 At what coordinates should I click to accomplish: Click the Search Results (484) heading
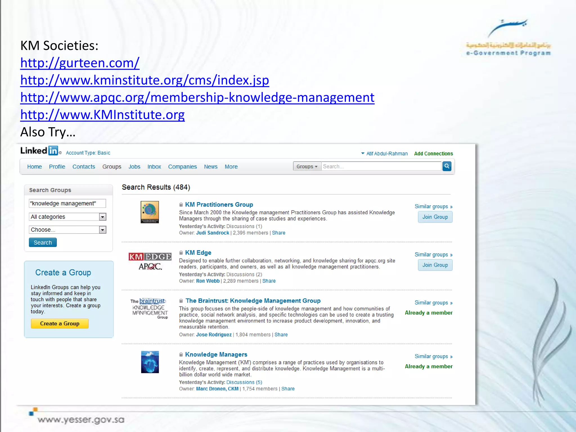click(156, 187)
